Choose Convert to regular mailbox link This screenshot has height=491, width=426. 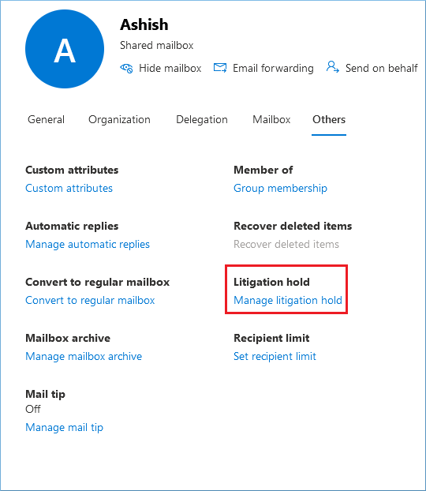pos(90,300)
